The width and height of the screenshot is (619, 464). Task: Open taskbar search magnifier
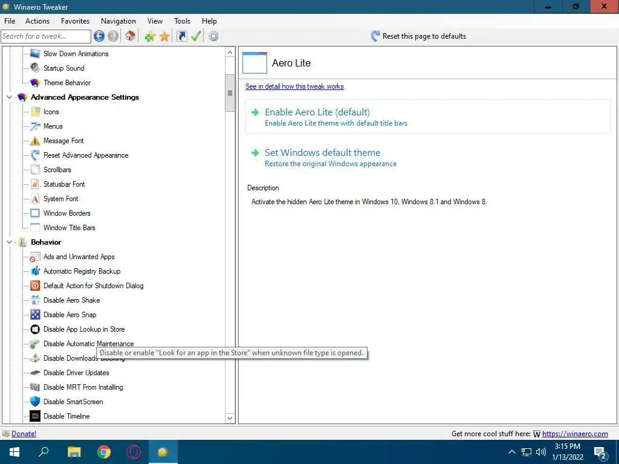click(44, 452)
